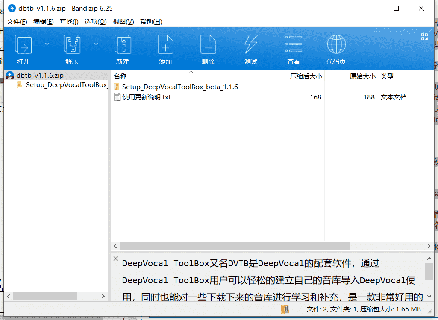
Task: Click the text document icon of 使用更新说明.txt
Action: point(117,97)
